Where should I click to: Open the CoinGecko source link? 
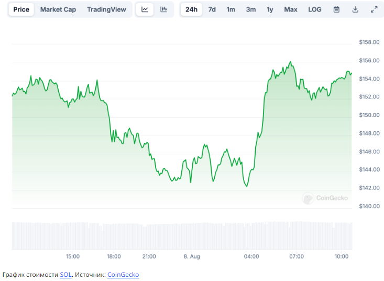[123, 275]
